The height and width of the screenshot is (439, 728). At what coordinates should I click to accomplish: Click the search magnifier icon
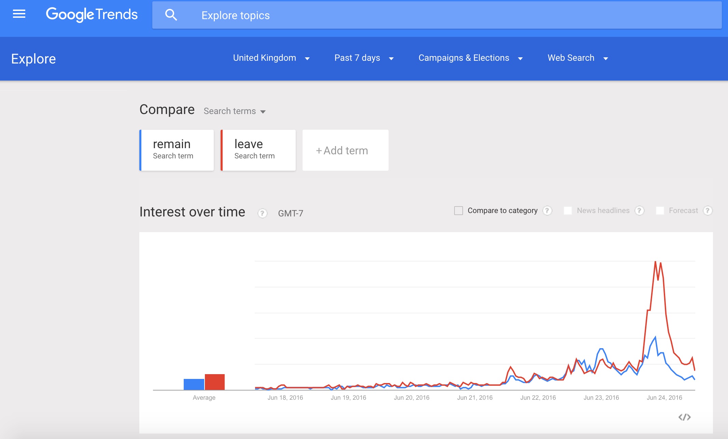(x=171, y=15)
